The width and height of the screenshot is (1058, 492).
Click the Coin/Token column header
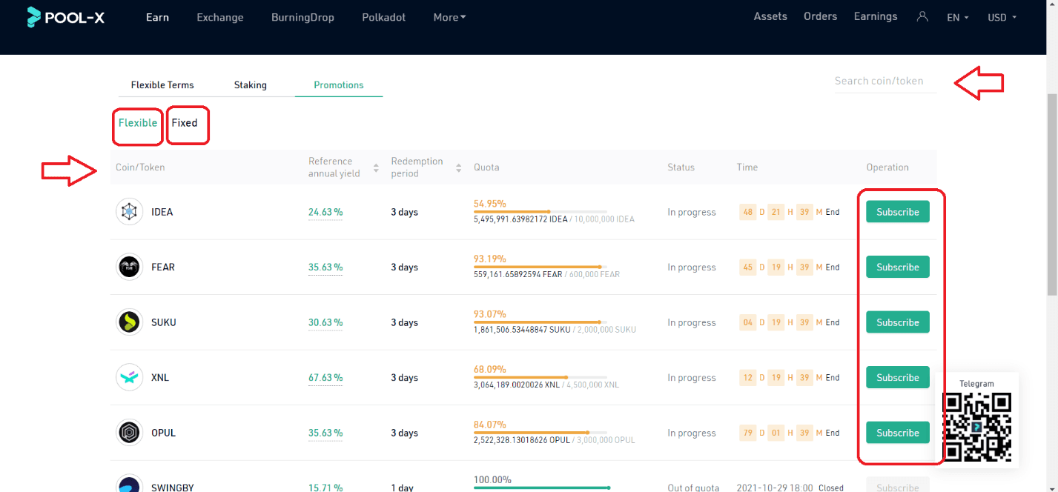point(140,167)
